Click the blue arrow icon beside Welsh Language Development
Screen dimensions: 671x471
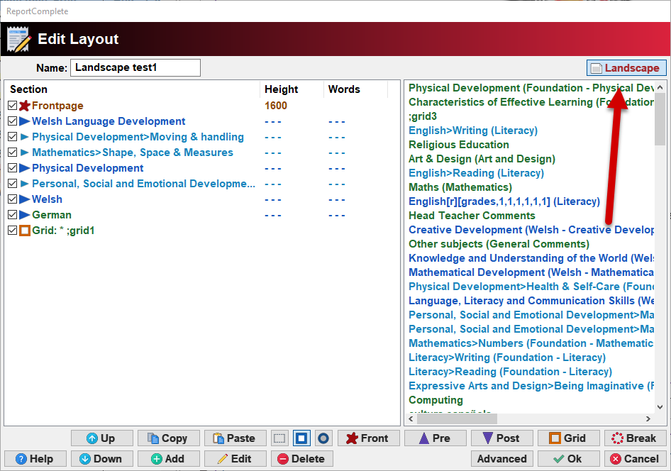(x=24, y=121)
